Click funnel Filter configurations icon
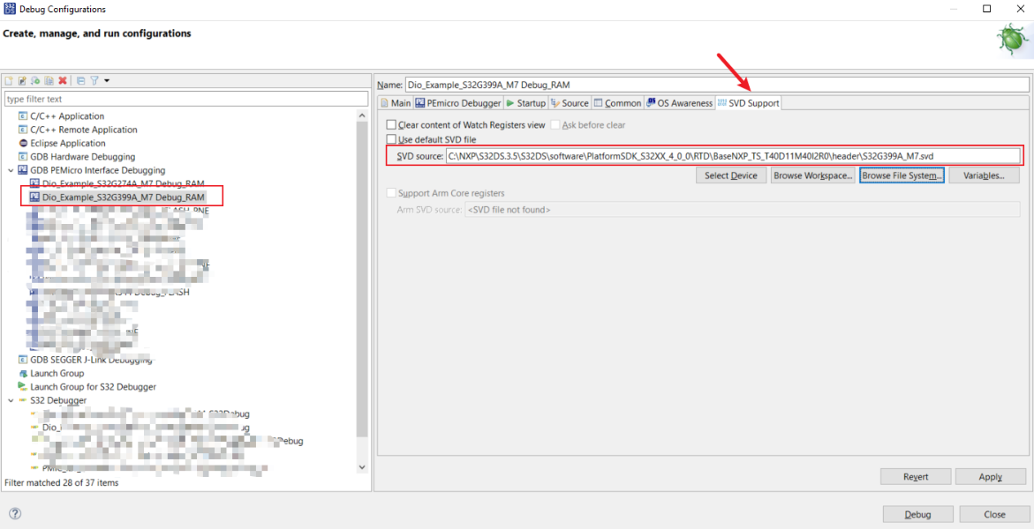 pyautogui.click(x=94, y=81)
